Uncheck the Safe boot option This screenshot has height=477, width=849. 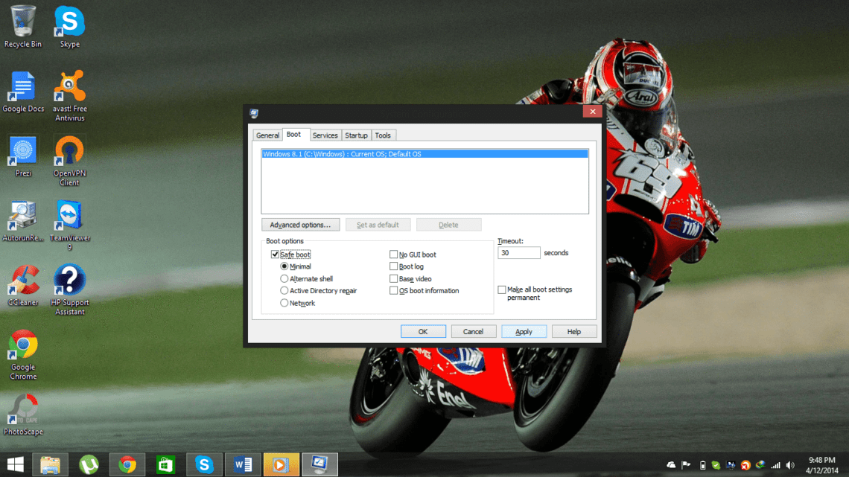point(275,254)
